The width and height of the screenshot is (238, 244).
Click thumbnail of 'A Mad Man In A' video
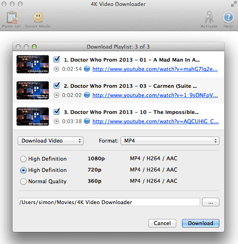pyautogui.click(x=33, y=64)
